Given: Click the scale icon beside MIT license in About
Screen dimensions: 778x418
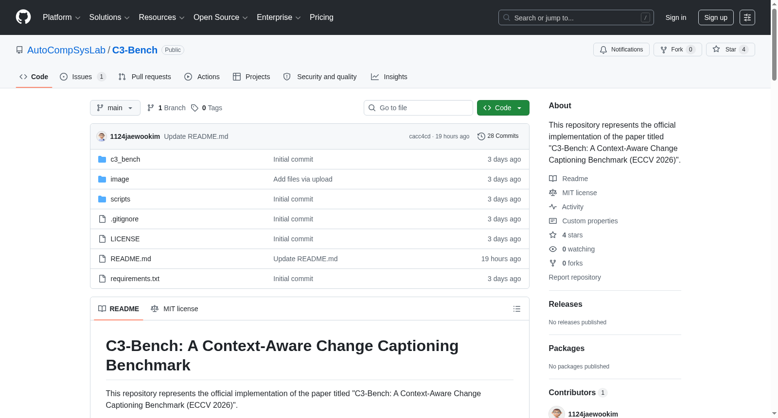Looking at the screenshot, I should 553,193.
